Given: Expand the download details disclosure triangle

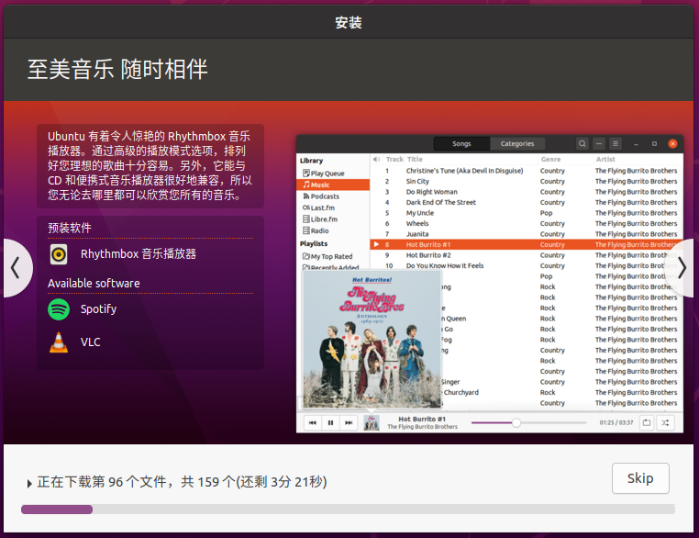Looking at the screenshot, I should pyautogui.click(x=29, y=484).
